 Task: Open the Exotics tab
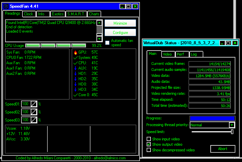pos(58,14)
